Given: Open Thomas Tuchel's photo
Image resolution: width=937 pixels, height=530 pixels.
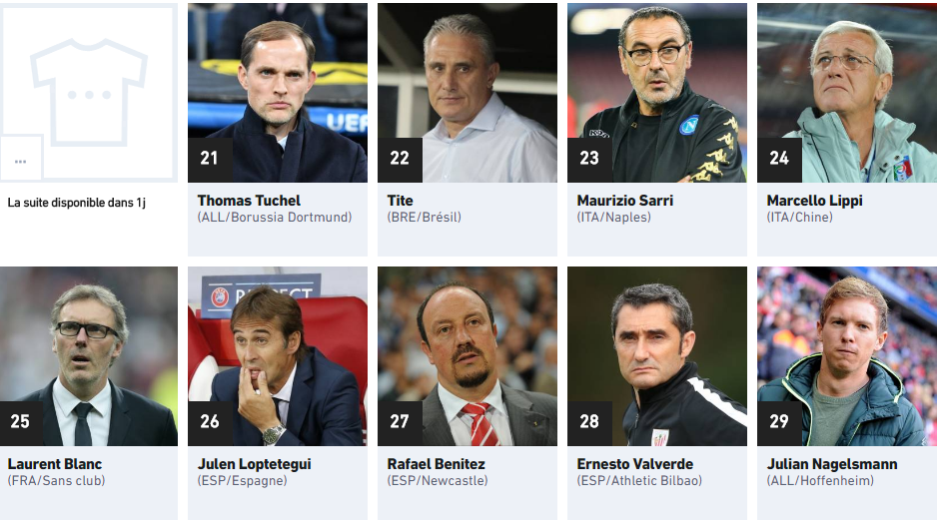Looking at the screenshot, I should point(278,93).
